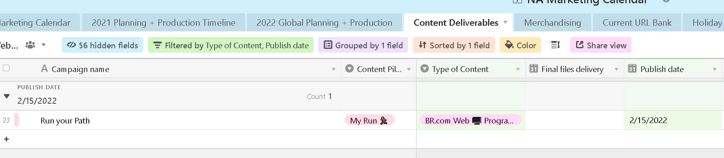724x158 pixels.
Task: Click the calendar icon in Publish date header
Action: click(632, 69)
